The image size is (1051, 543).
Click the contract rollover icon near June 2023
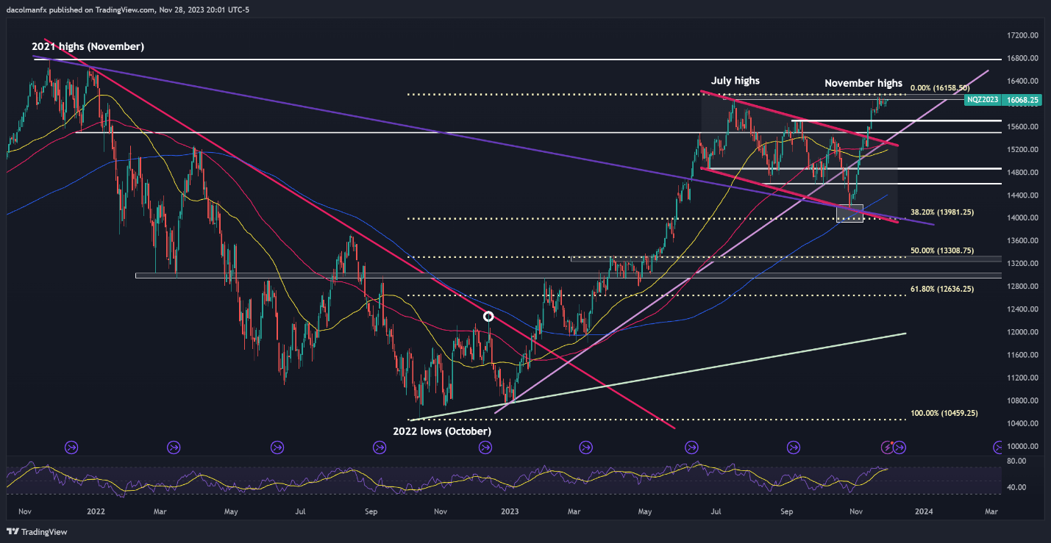point(691,446)
